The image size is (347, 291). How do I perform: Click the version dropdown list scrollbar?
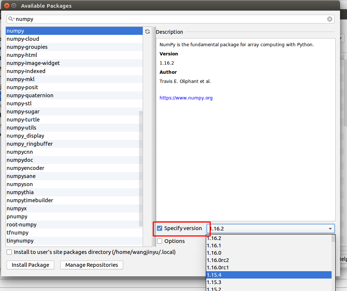point(333,239)
